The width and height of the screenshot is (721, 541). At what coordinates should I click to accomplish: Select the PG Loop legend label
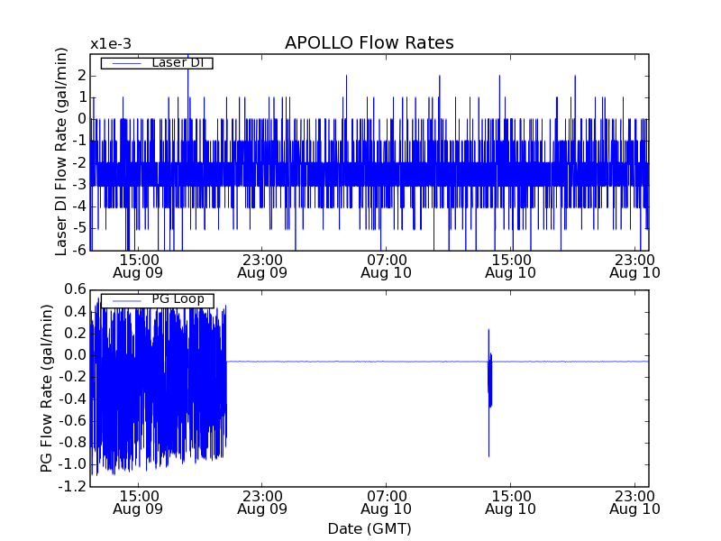pos(183,299)
